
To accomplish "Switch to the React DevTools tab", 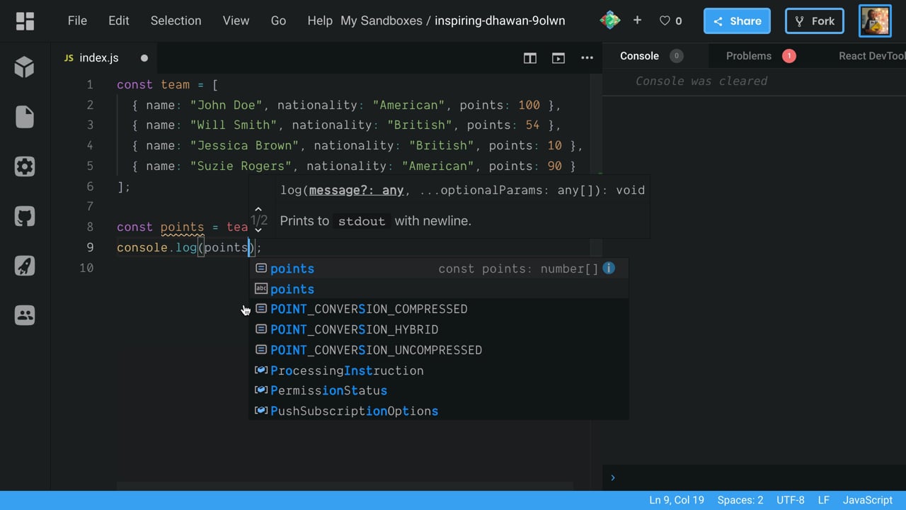I will [872, 56].
